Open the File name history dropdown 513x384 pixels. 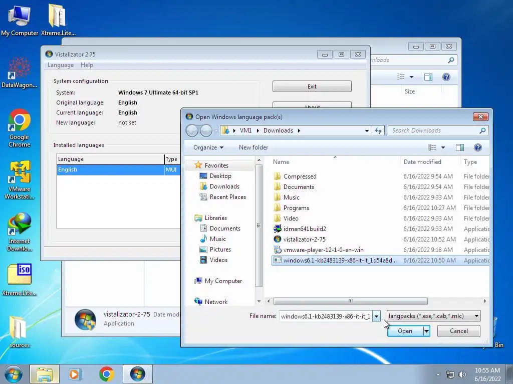[376, 316]
